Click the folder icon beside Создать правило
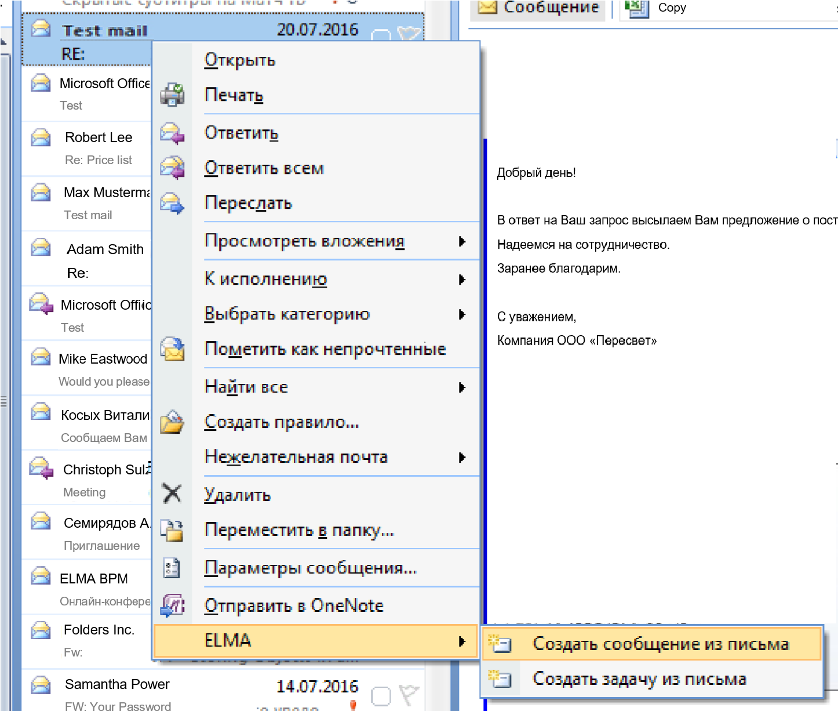838x711 pixels. 172,422
